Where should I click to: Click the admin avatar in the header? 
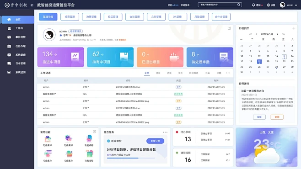coord(282,5)
